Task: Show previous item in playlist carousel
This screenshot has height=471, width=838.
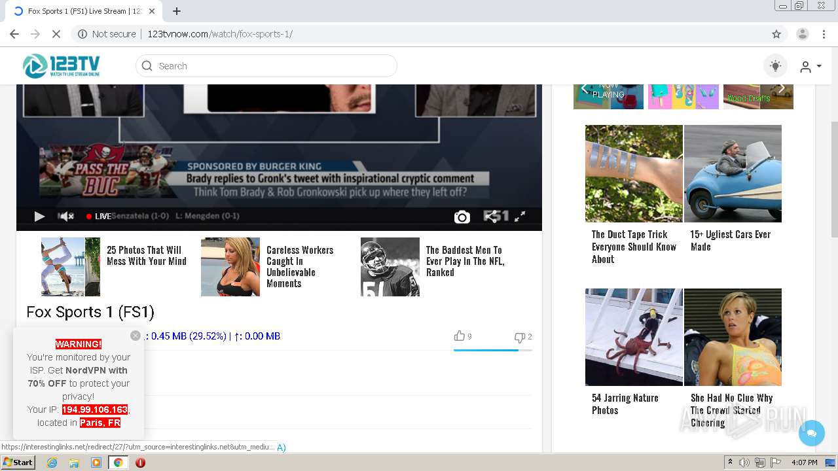Action: pos(585,88)
